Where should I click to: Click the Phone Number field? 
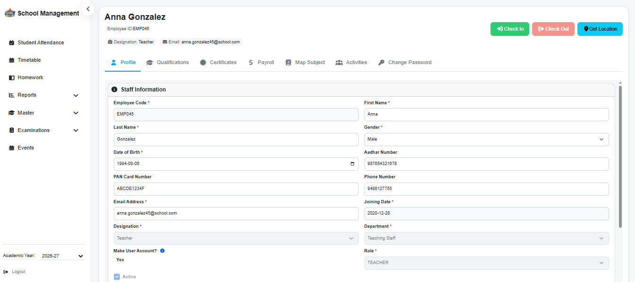[486, 189]
